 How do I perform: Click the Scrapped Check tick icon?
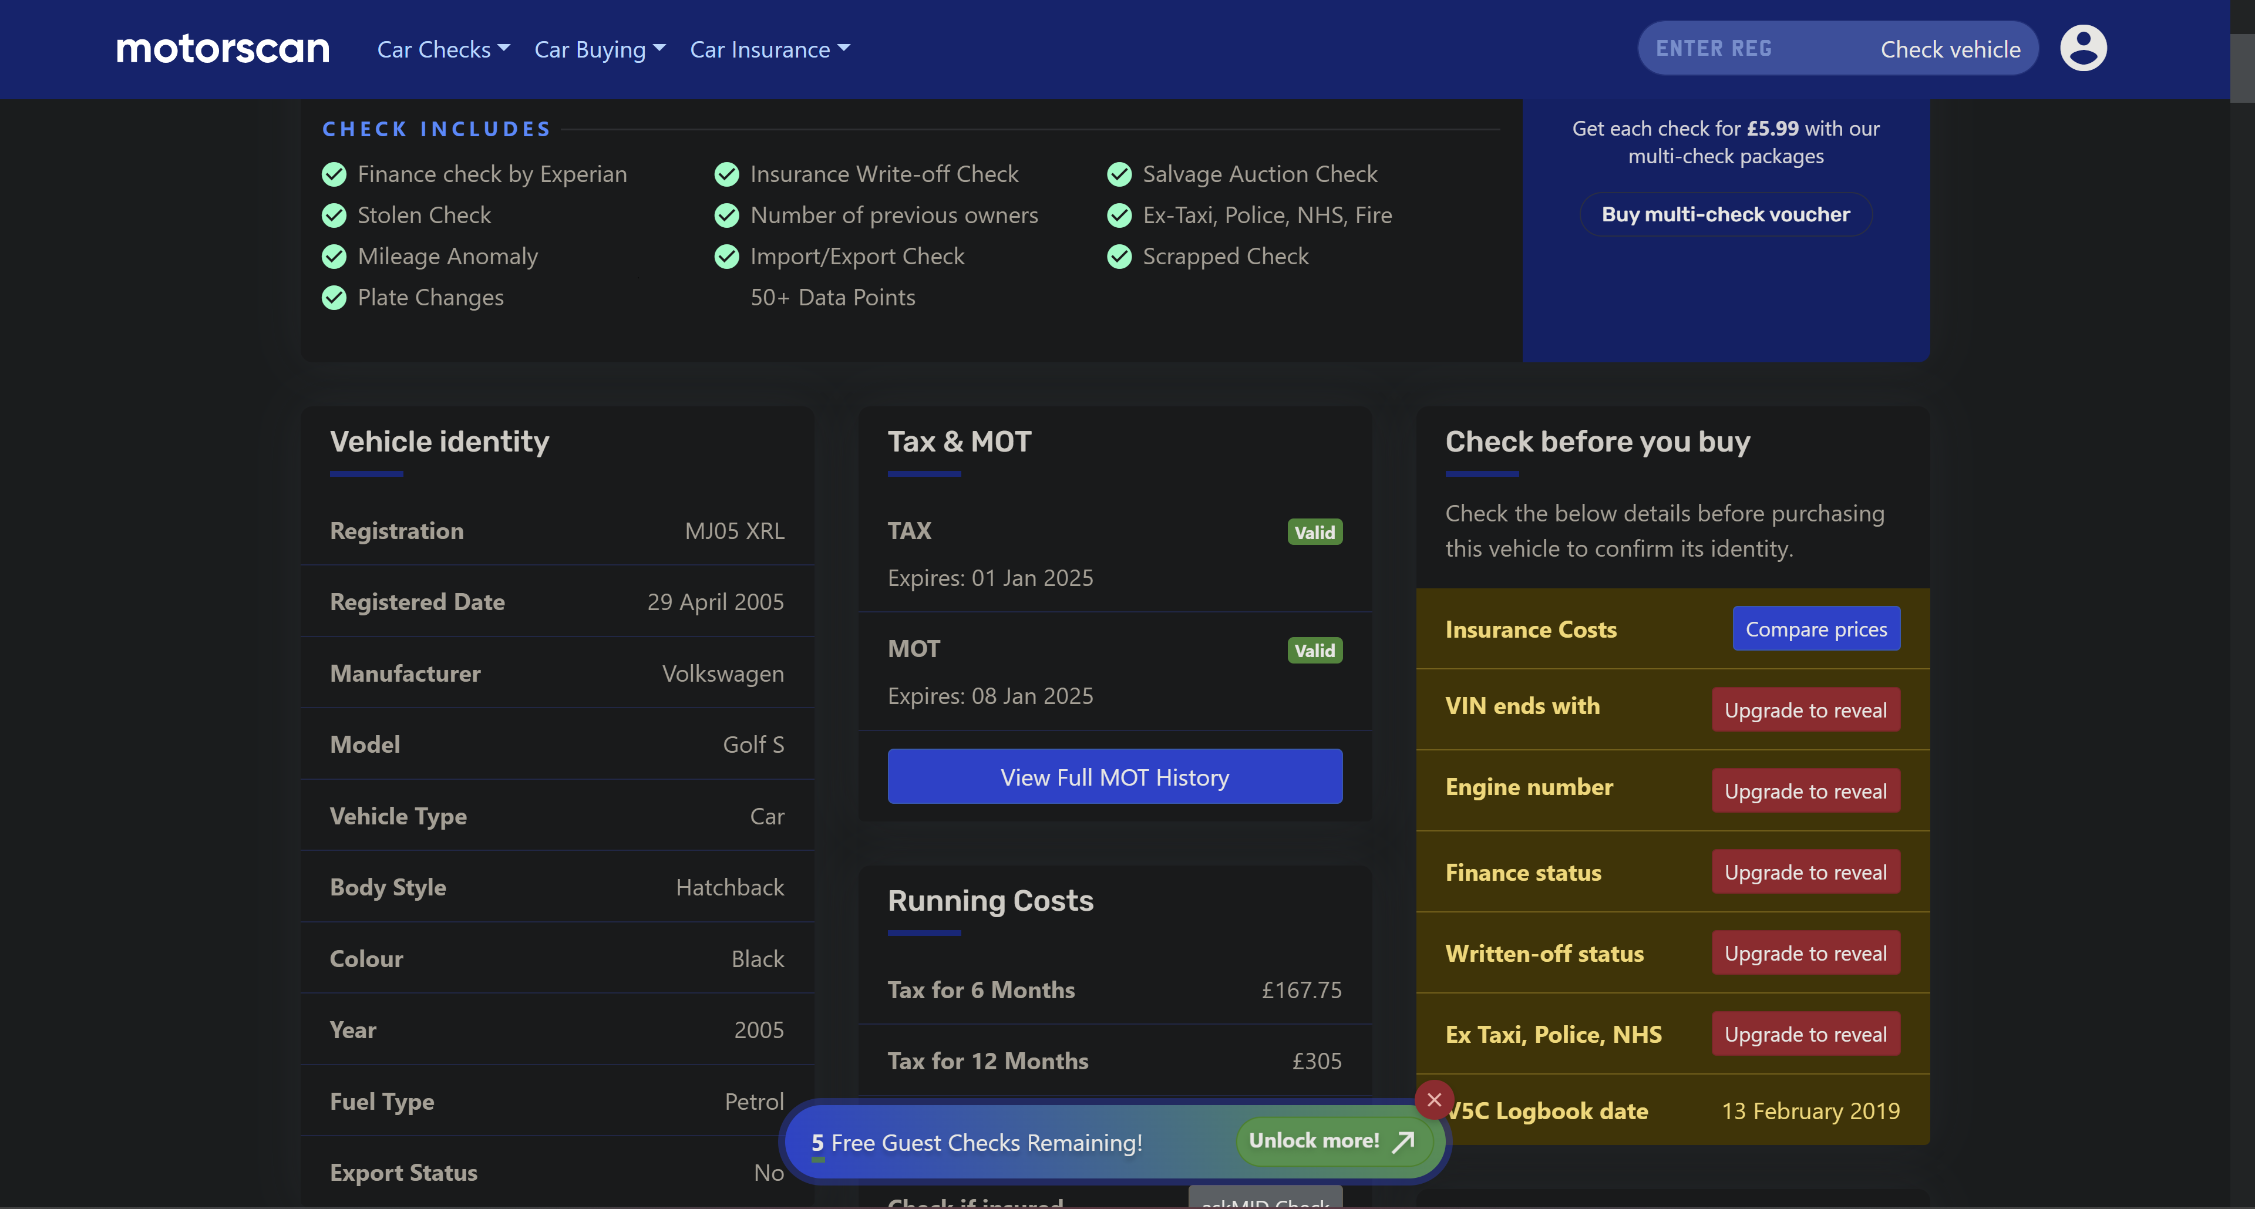tap(1119, 257)
